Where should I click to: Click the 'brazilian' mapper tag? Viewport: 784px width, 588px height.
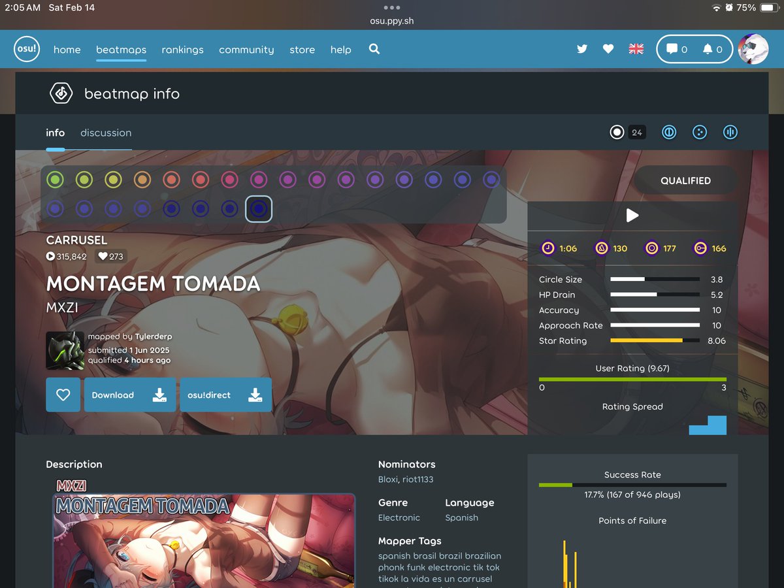click(483, 556)
